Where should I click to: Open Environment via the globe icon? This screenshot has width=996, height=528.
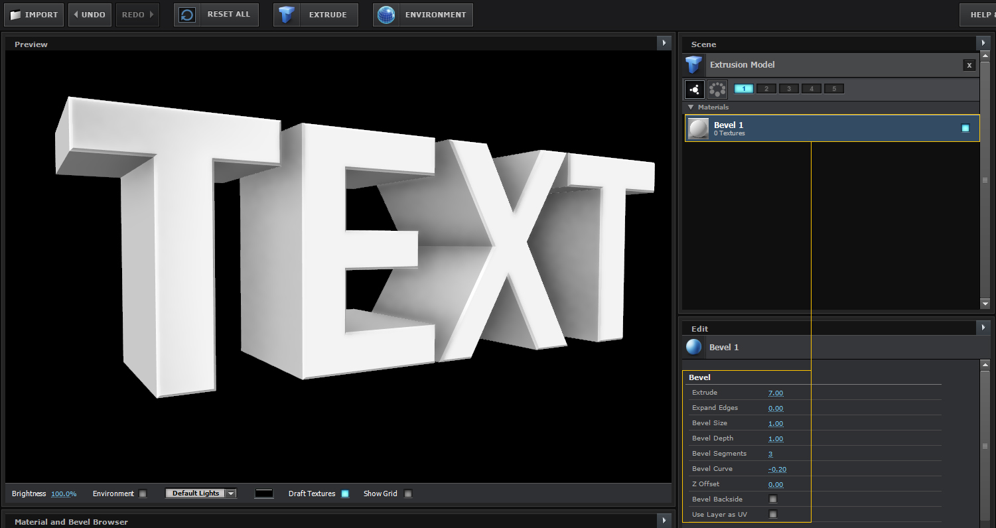click(x=386, y=15)
